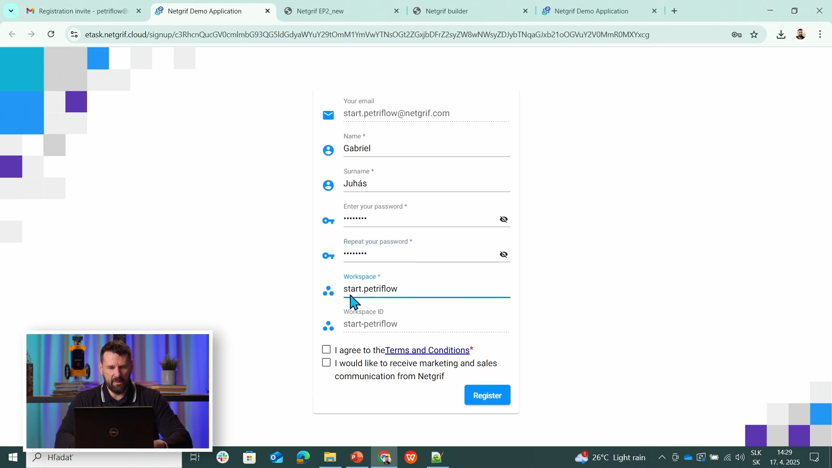The width and height of the screenshot is (832, 468).
Task: Open the Terms and Conditions link
Action: pyautogui.click(x=427, y=350)
